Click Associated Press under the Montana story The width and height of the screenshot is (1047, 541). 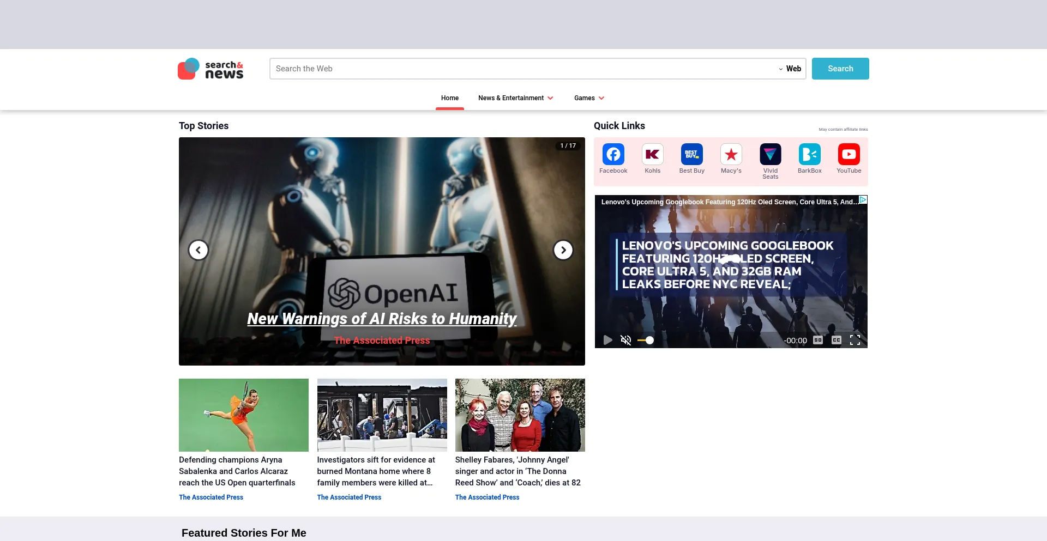(x=349, y=497)
